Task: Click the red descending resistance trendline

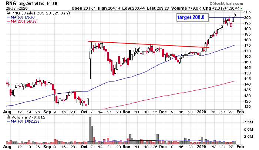Action: tap(148, 44)
